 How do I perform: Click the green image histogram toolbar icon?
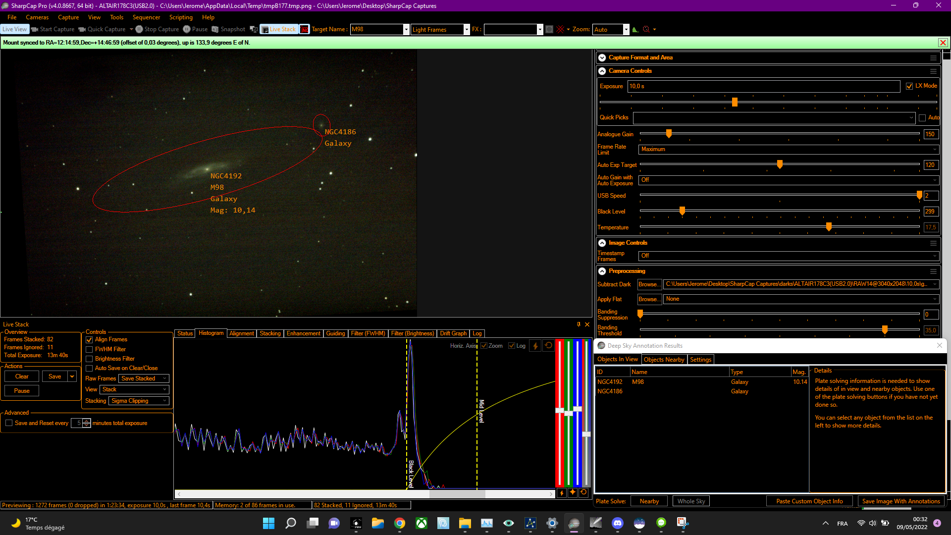[x=635, y=29]
